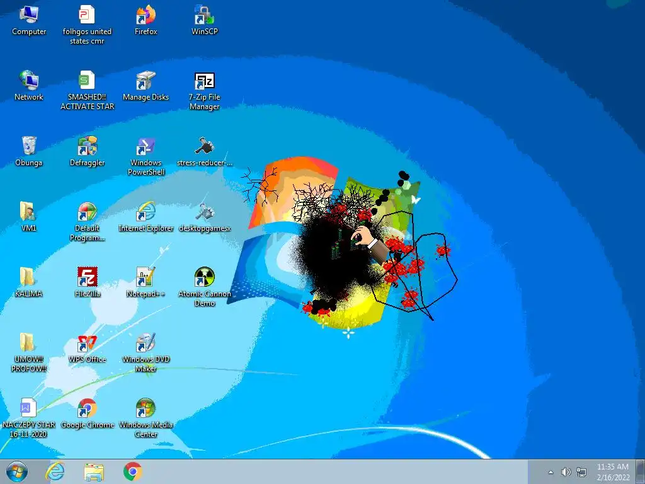The width and height of the screenshot is (645, 484).
Task: Open the Windows DVD Maker shortcut
Action: (146, 352)
